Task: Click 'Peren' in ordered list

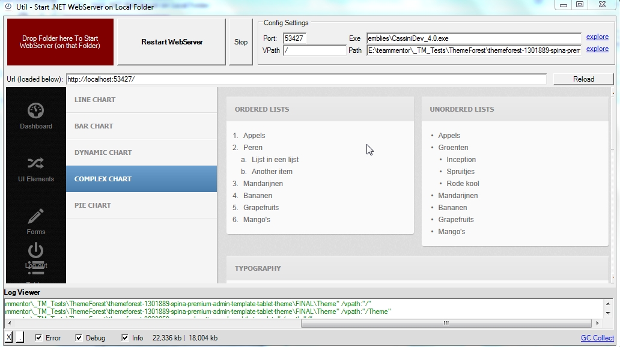Action: click(x=253, y=148)
